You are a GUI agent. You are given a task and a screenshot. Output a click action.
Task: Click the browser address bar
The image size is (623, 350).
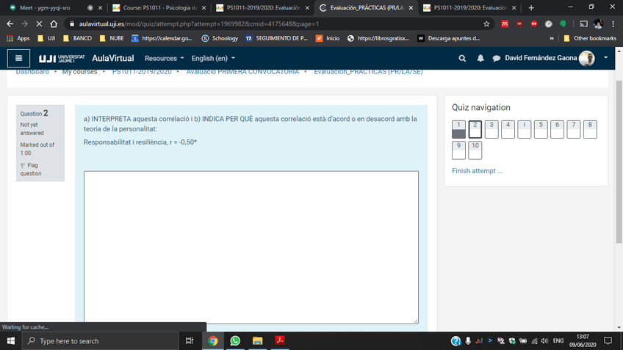(x=278, y=23)
